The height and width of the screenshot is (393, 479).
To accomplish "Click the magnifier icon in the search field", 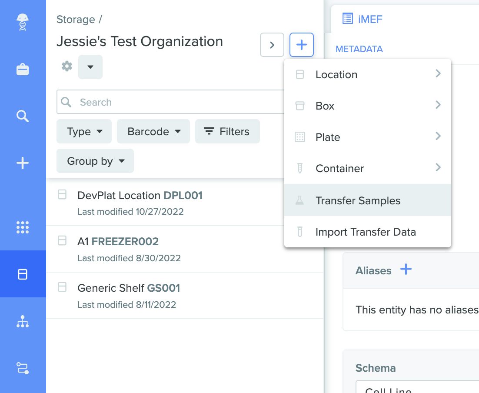I will pyautogui.click(x=67, y=102).
